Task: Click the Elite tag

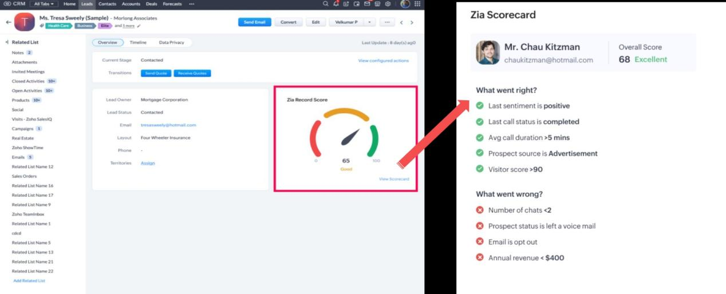Action: pyautogui.click(x=105, y=26)
